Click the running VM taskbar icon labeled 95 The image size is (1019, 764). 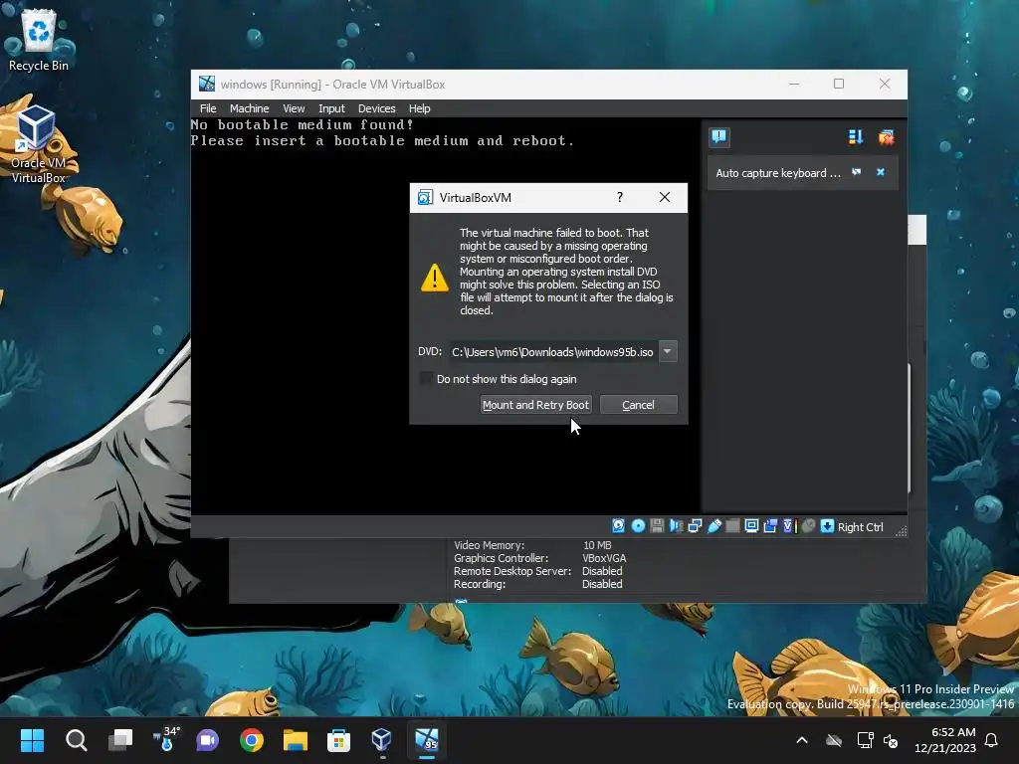click(426, 740)
